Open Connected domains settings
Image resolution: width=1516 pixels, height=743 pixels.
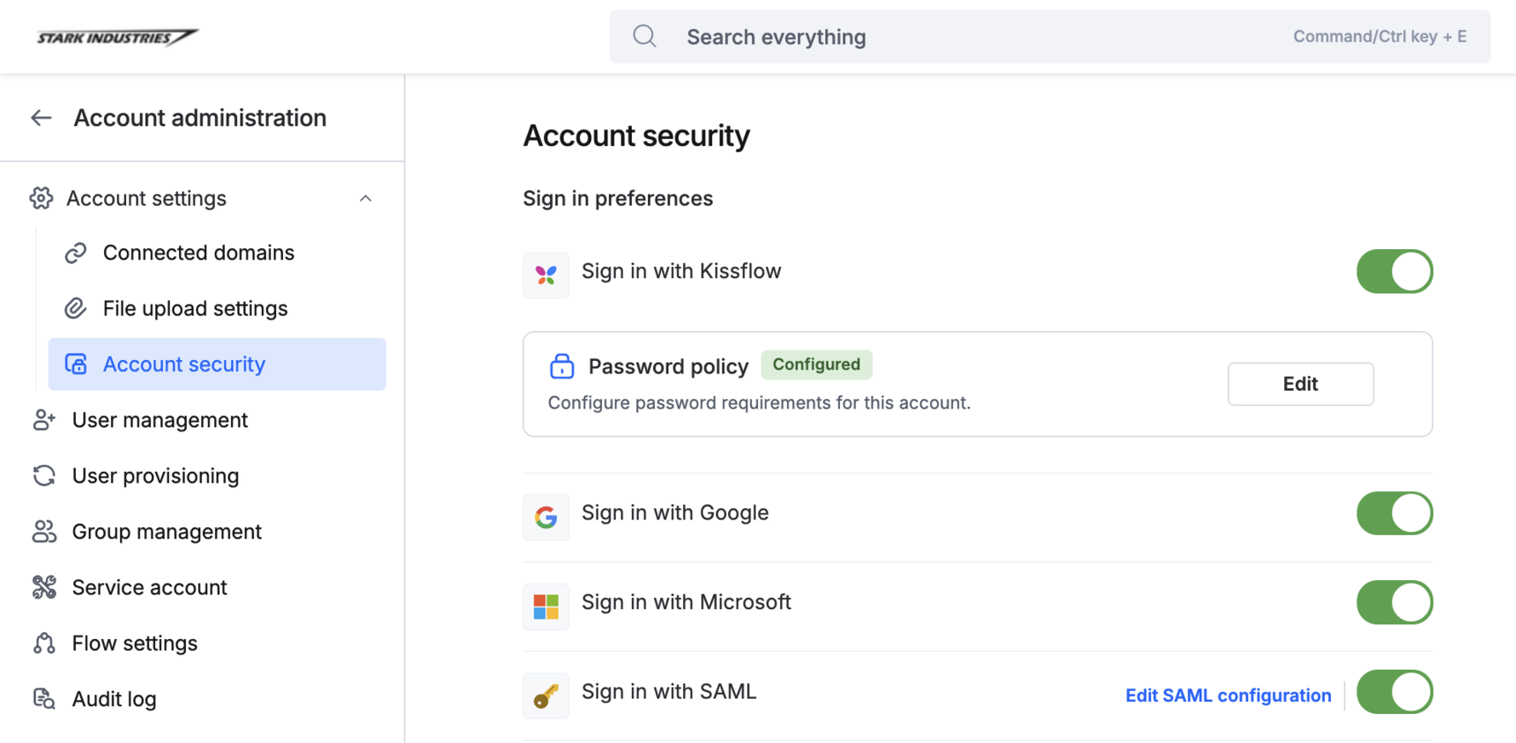tap(198, 253)
